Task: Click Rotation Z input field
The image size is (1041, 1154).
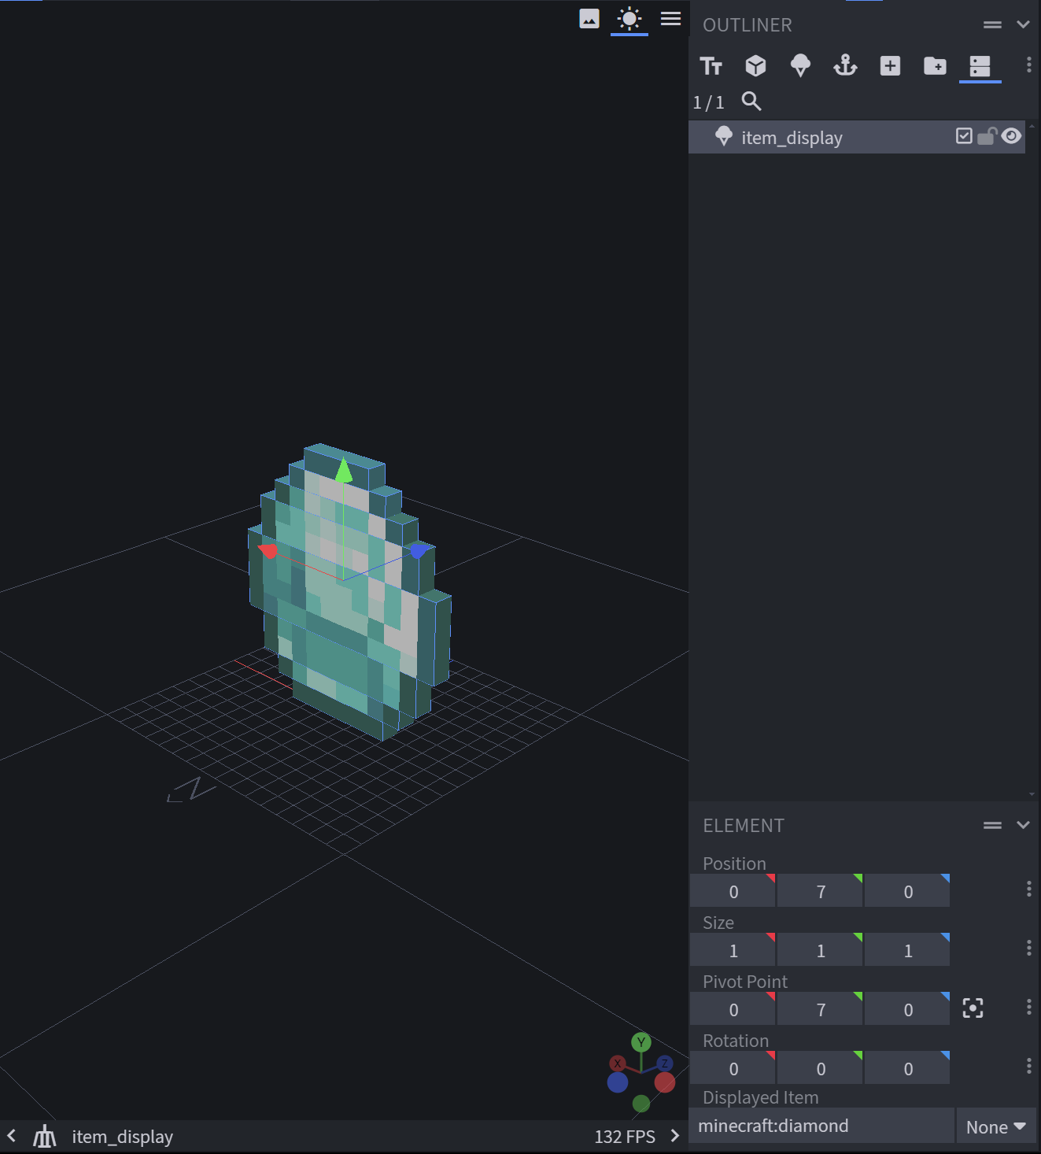Action: tap(908, 1068)
